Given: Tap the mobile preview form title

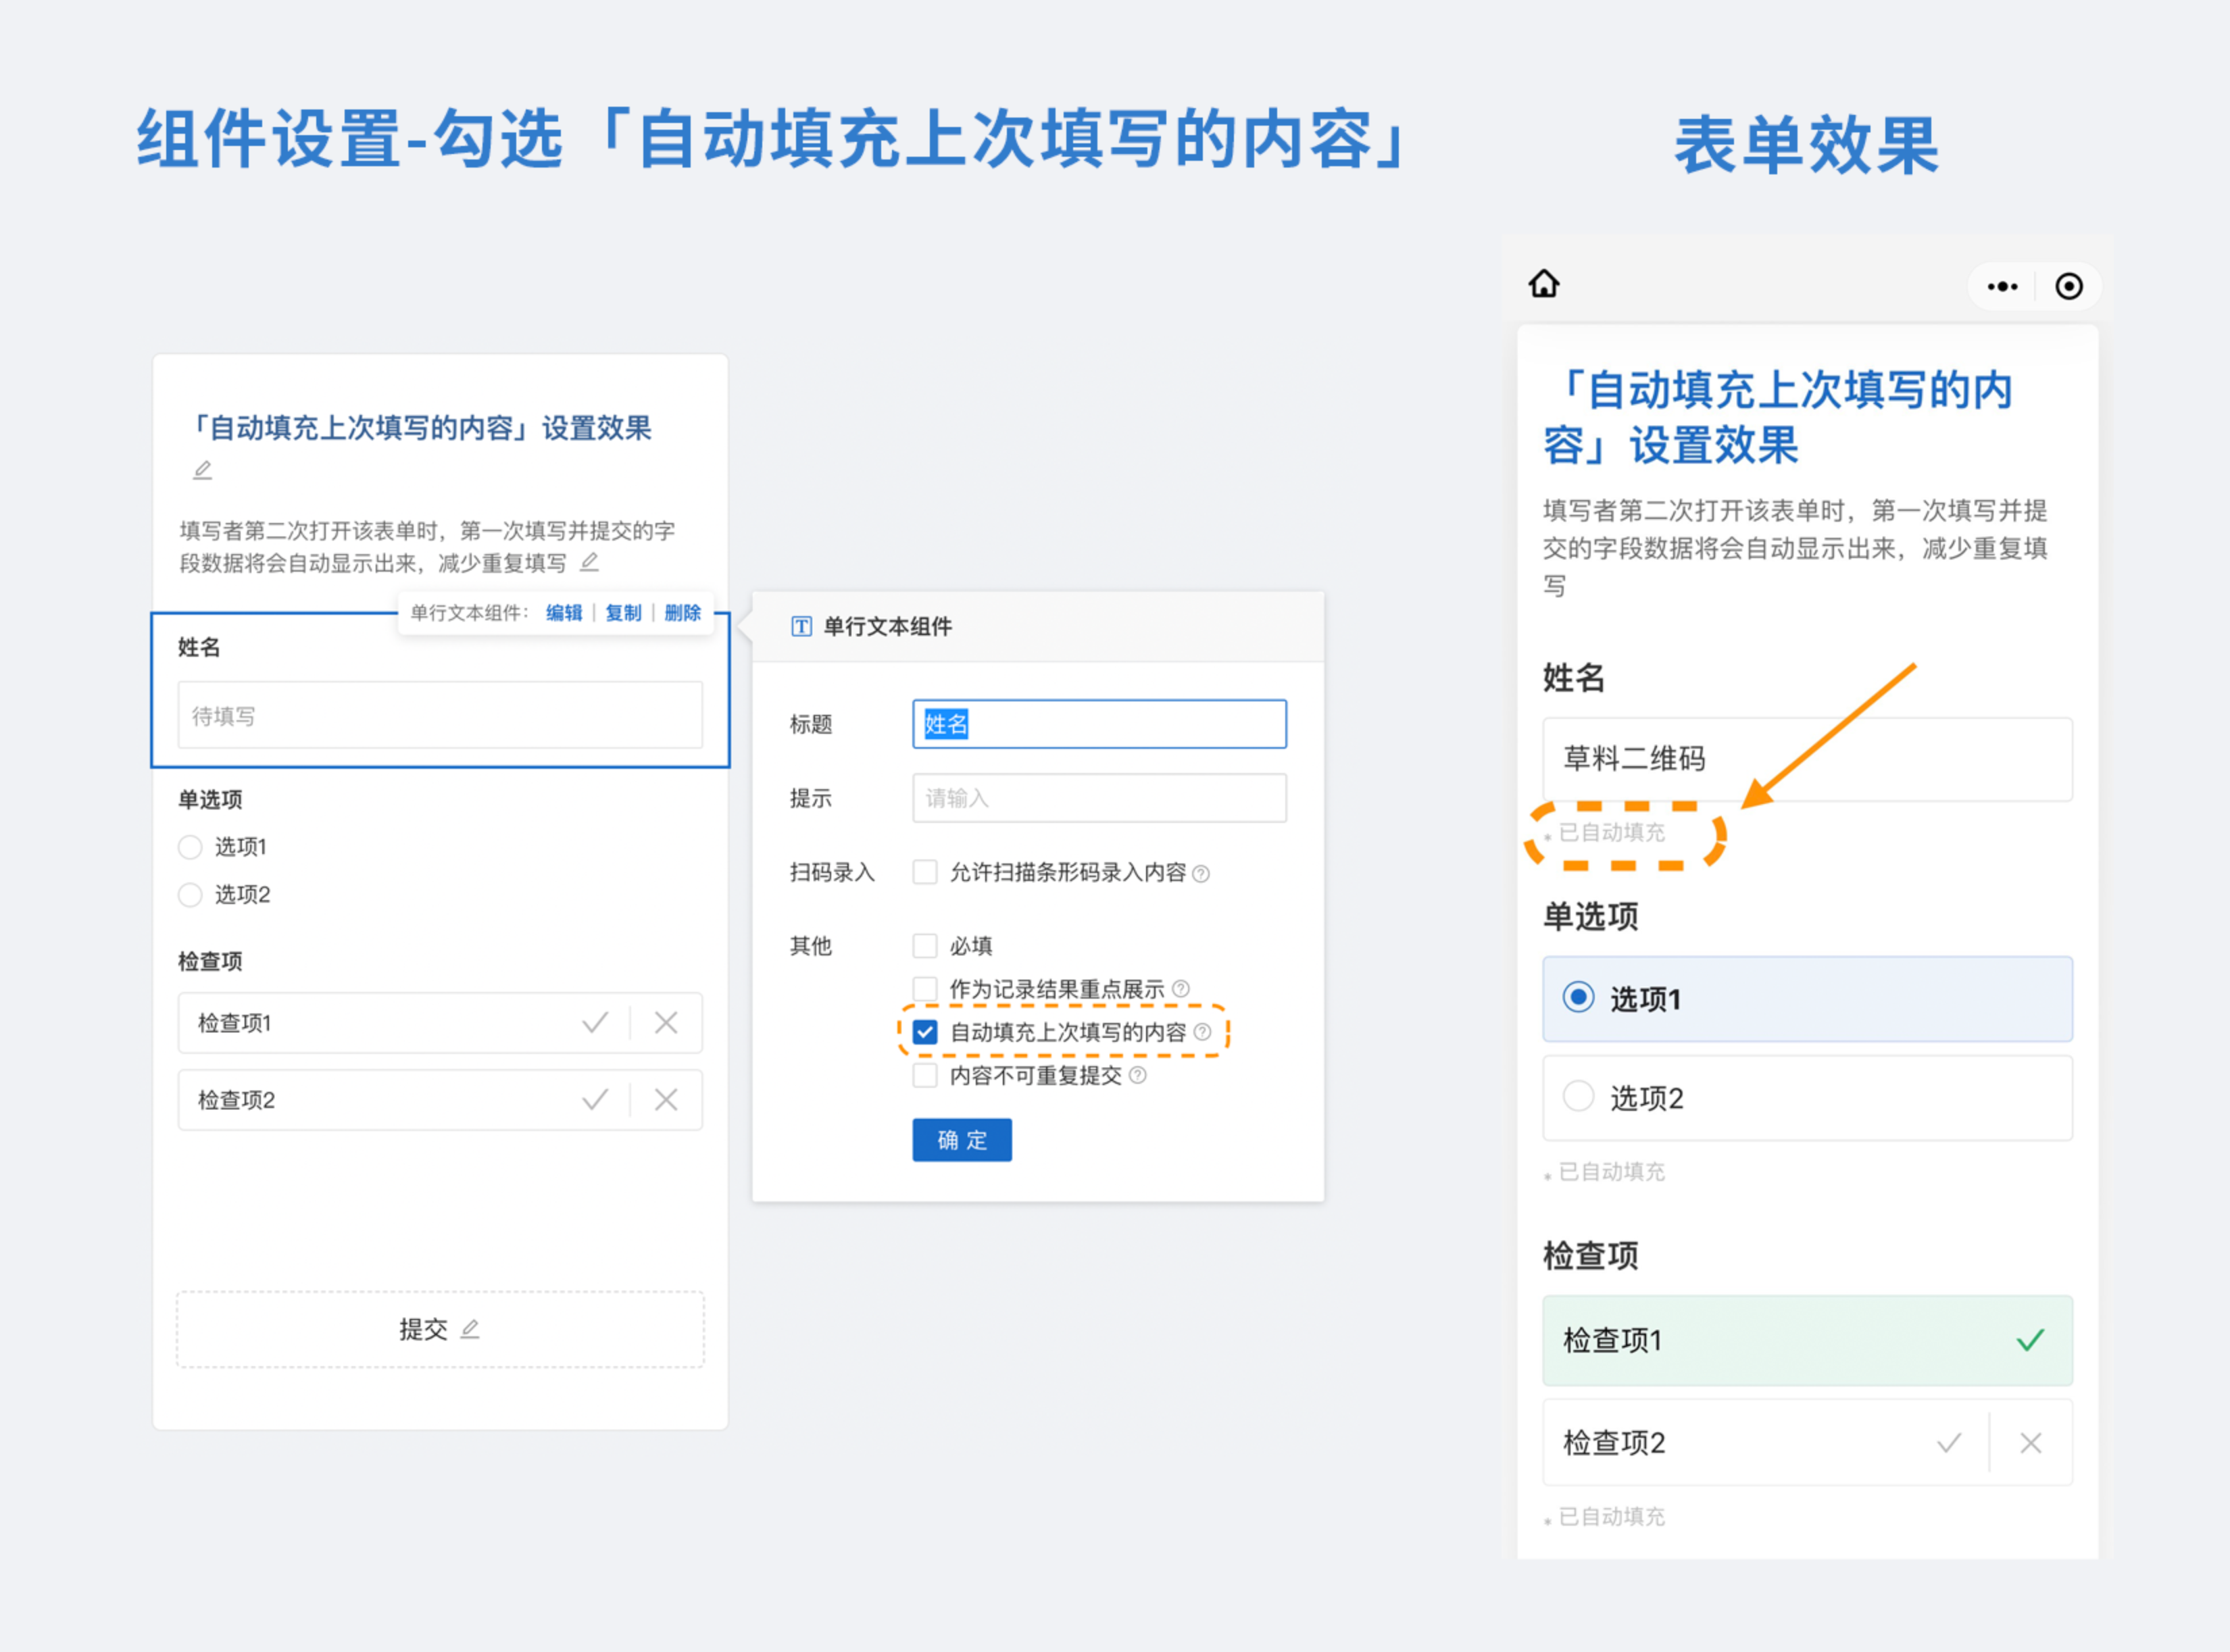Looking at the screenshot, I should 1778,417.
